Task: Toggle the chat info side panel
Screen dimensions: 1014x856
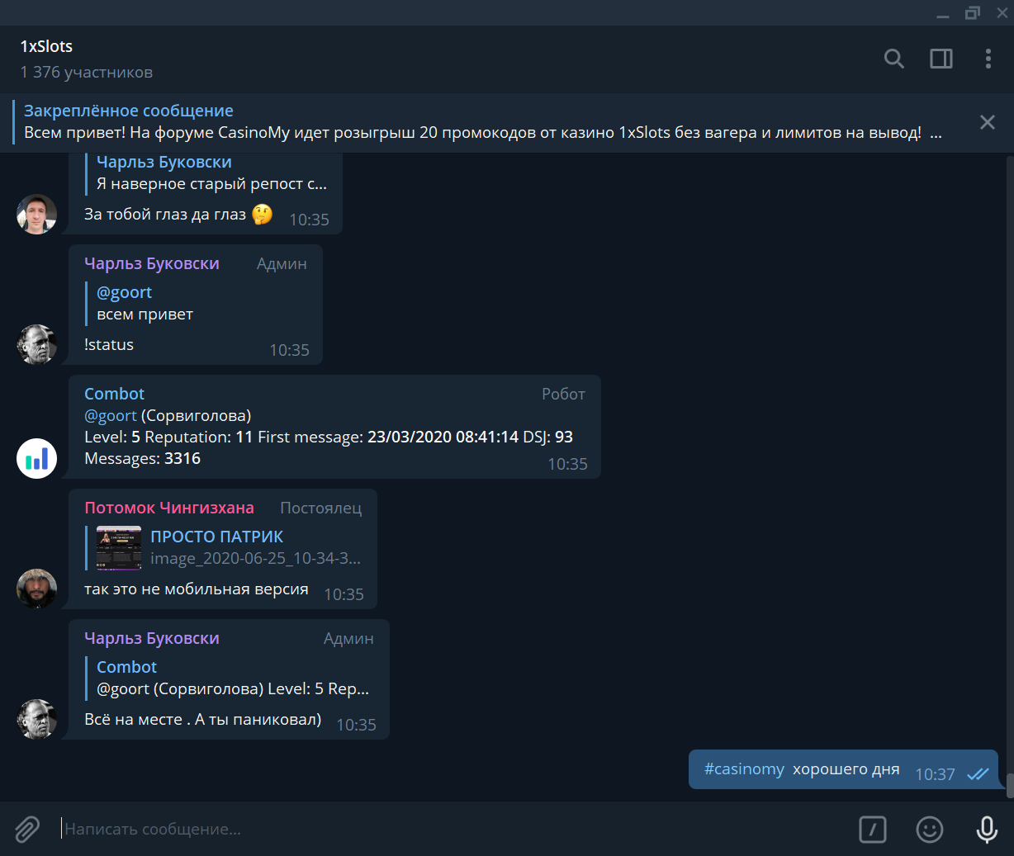Action: (x=941, y=59)
